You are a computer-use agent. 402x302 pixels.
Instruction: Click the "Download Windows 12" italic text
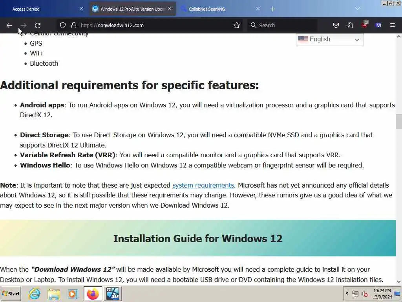pyautogui.click(x=73, y=269)
